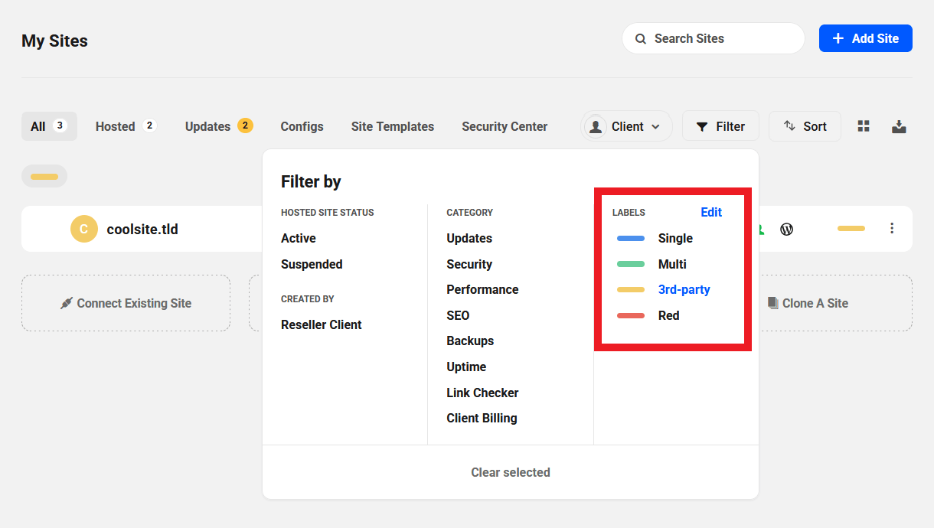Click the plug icon on Connect Existing Site

pos(67,303)
